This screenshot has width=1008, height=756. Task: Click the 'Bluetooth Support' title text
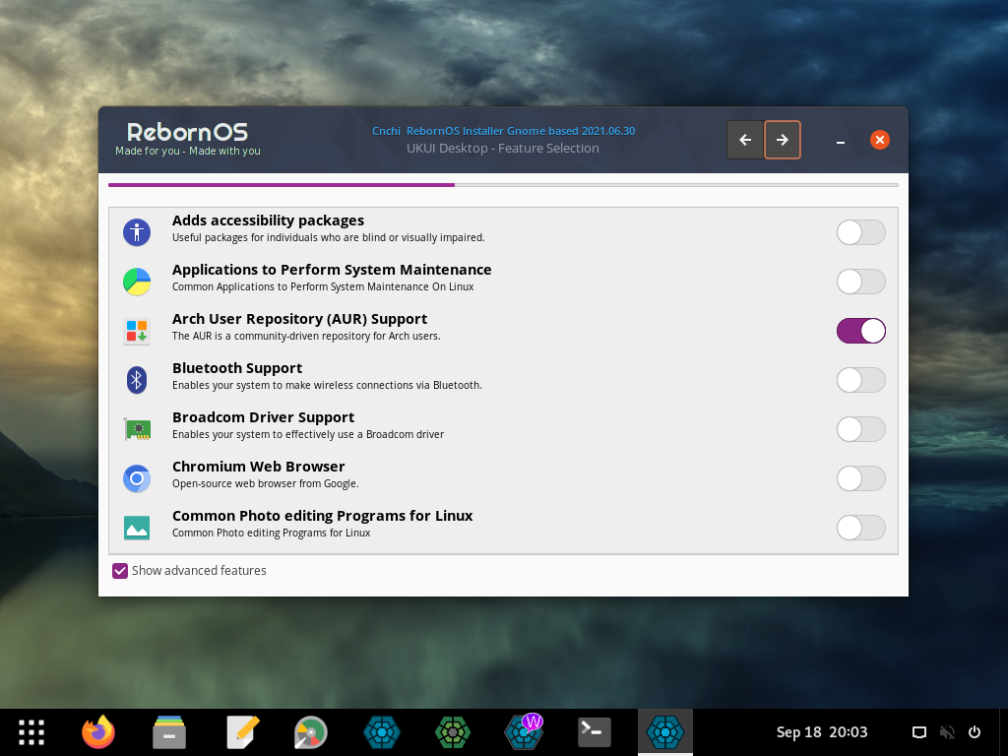click(237, 368)
